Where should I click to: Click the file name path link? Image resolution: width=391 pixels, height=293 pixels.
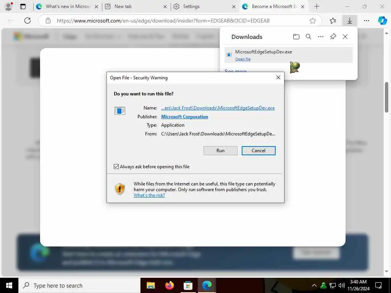(x=218, y=108)
